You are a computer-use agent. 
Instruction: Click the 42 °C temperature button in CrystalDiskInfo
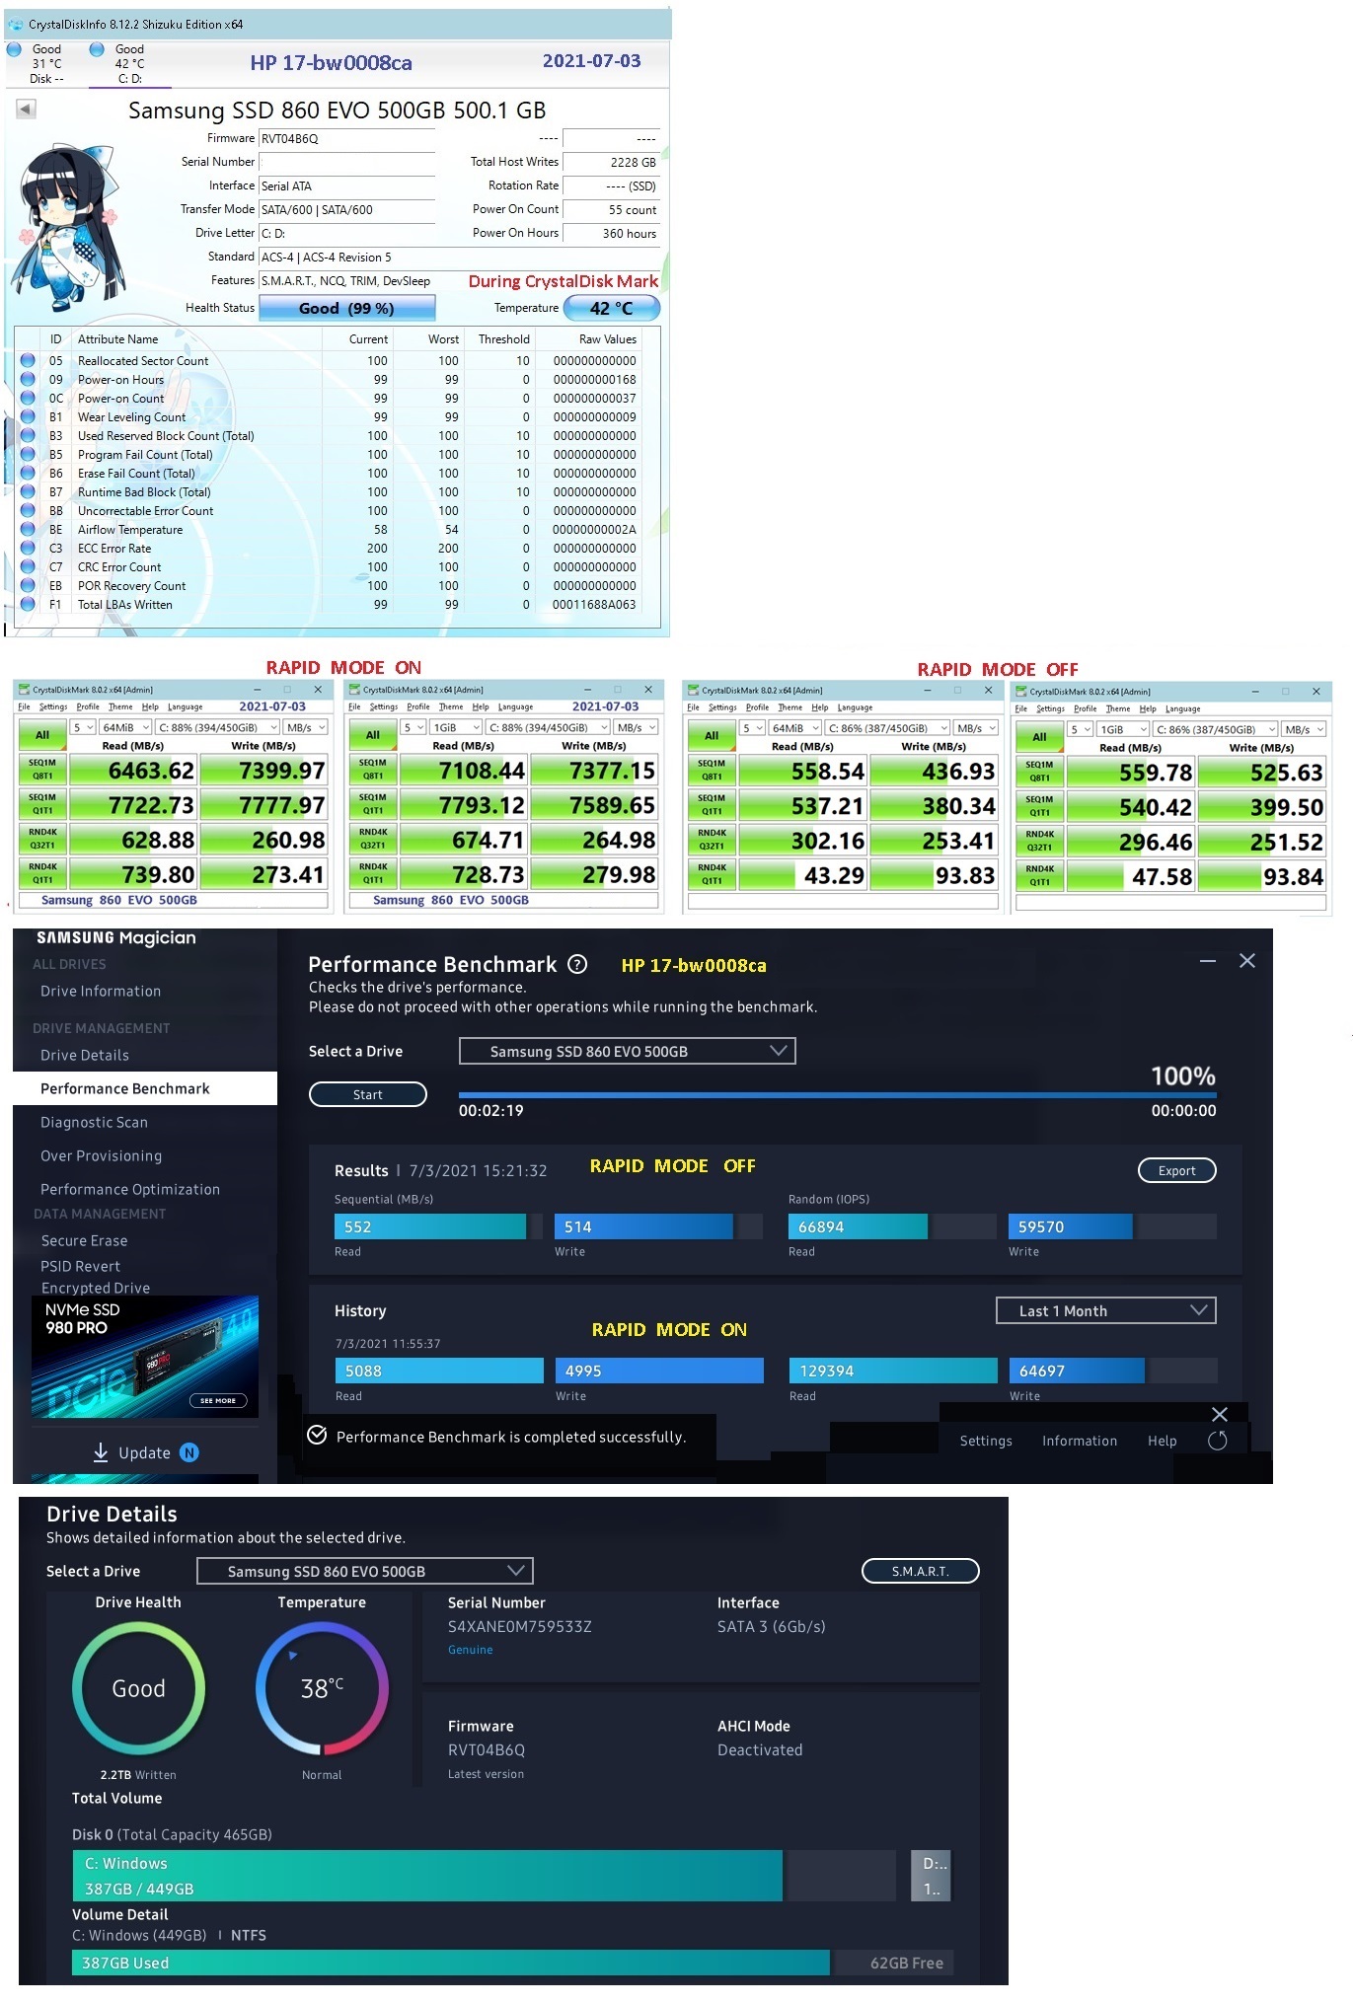611,309
